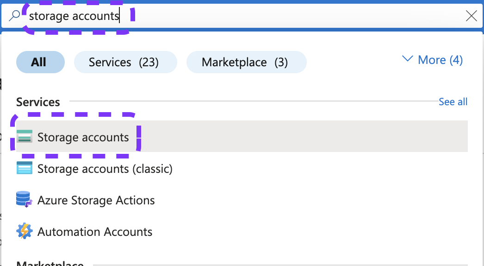The image size is (484, 266).
Task: Expand the More (4) filters
Action: 432,60
